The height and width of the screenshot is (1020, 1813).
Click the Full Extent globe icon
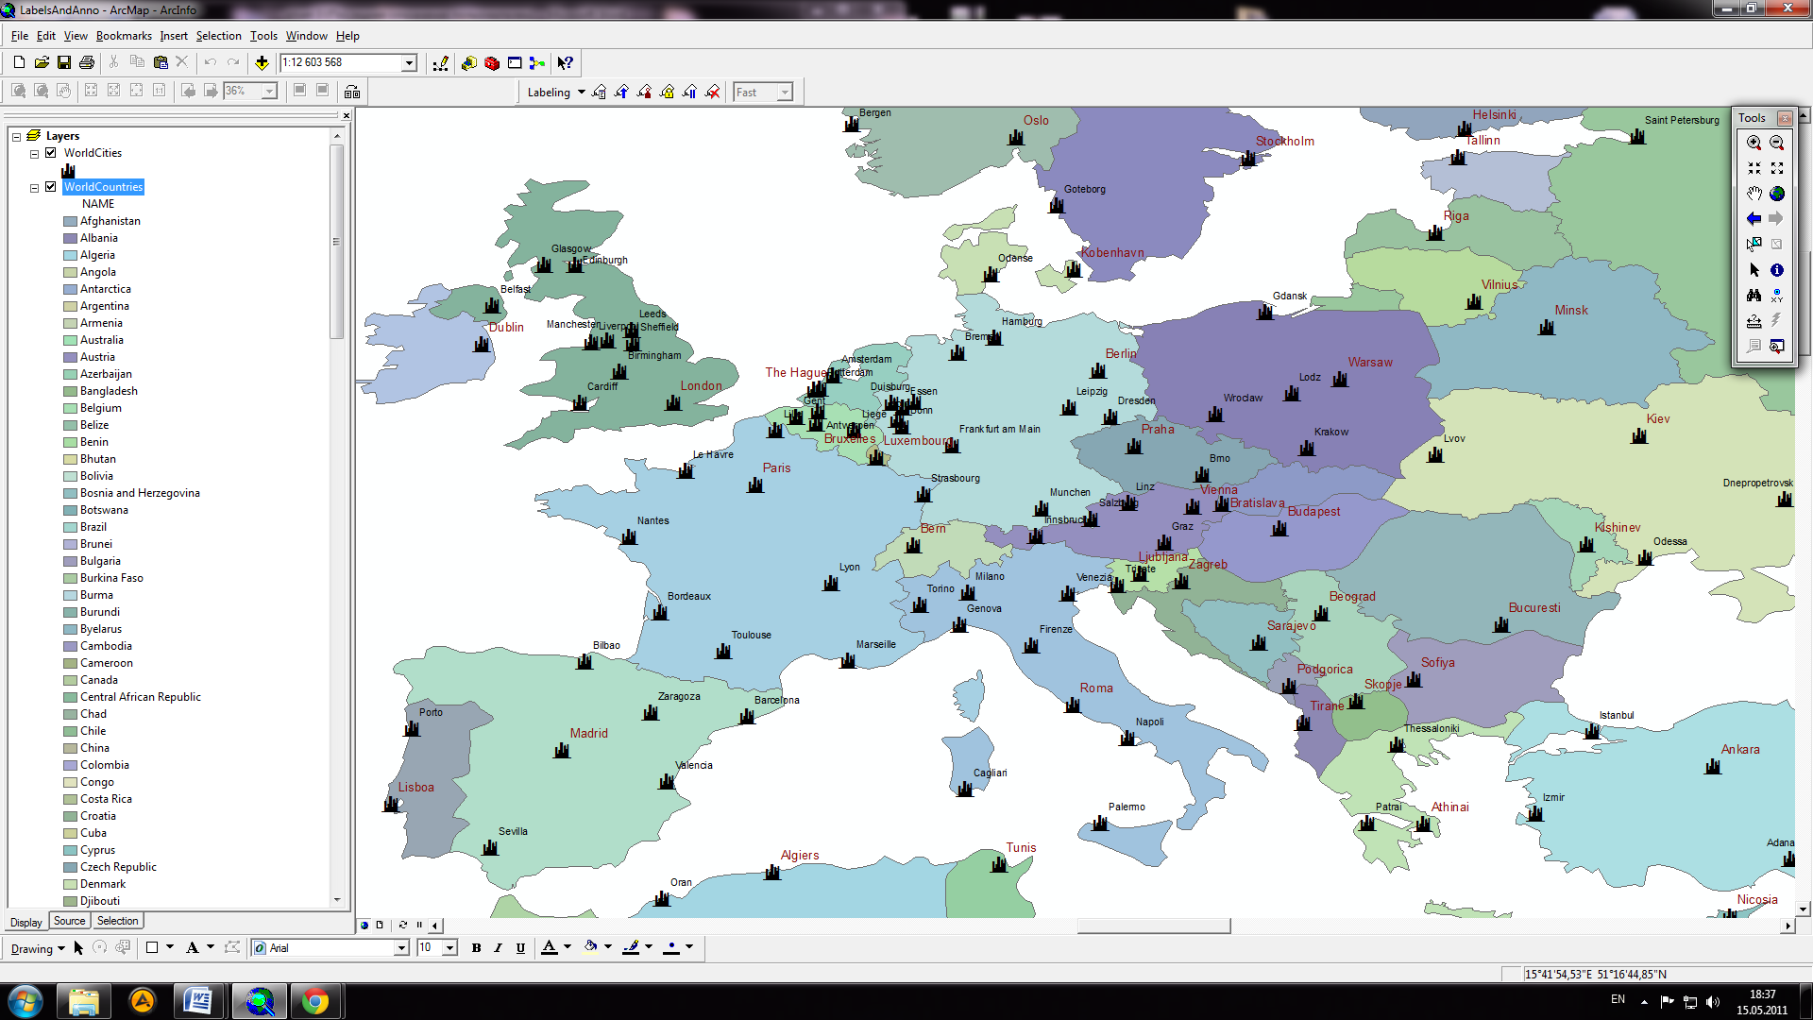1776,194
